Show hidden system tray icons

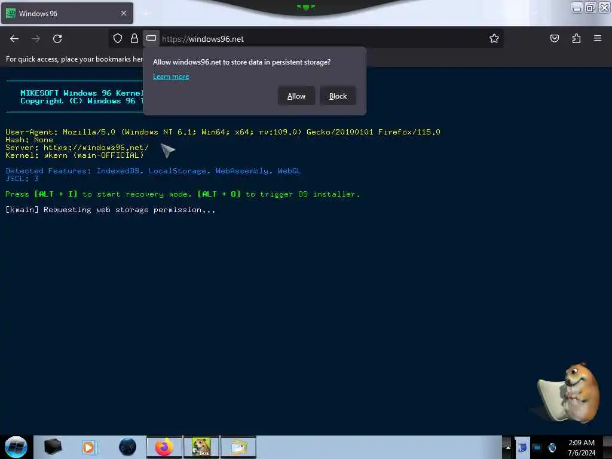[508, 447]
